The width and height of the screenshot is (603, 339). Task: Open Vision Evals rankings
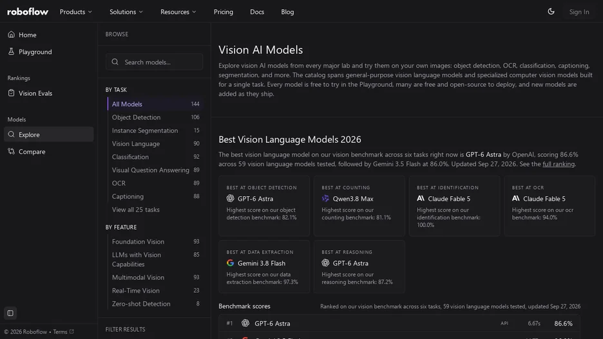tap(49, 93)
